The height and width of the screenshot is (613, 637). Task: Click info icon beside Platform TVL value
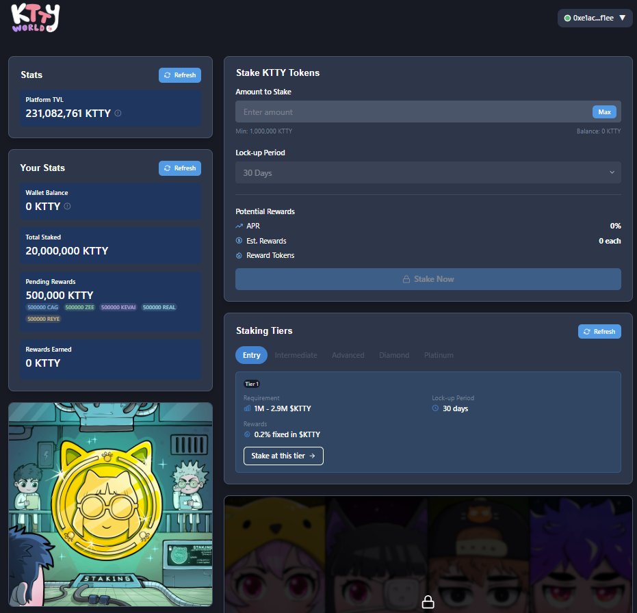point(118,114)
